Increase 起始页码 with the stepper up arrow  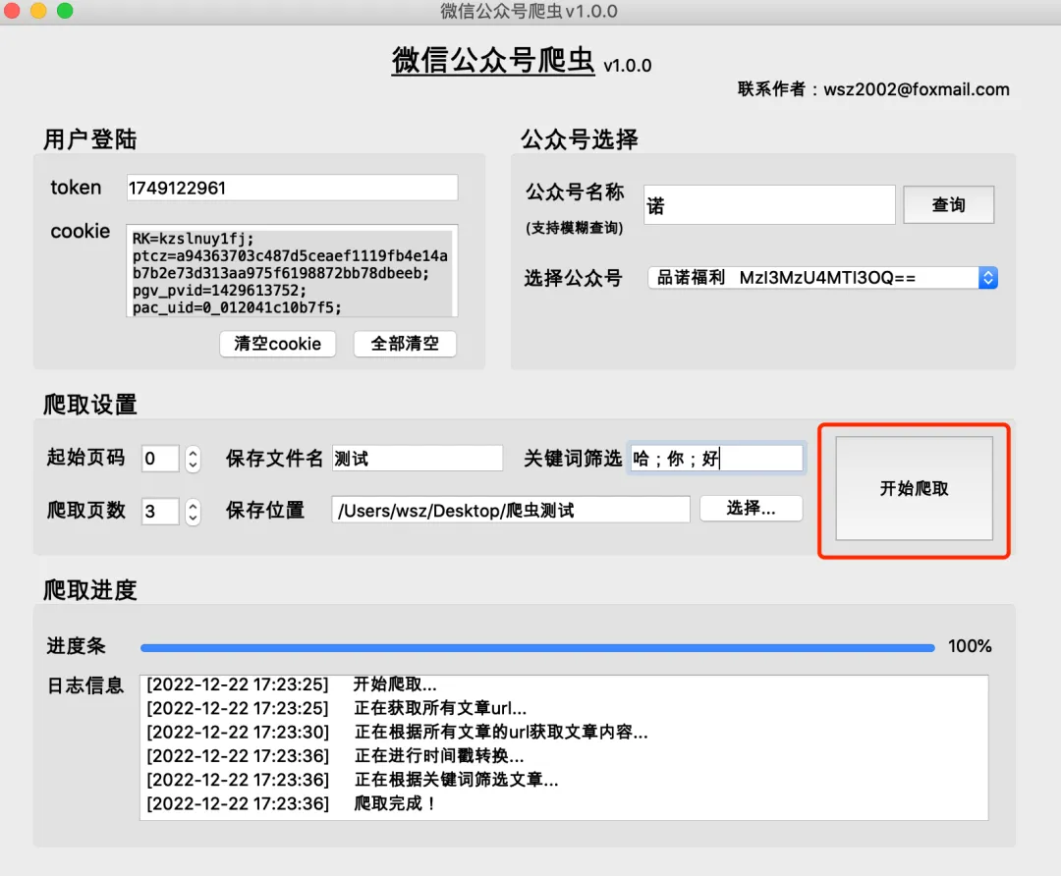(x=193, y=453)
